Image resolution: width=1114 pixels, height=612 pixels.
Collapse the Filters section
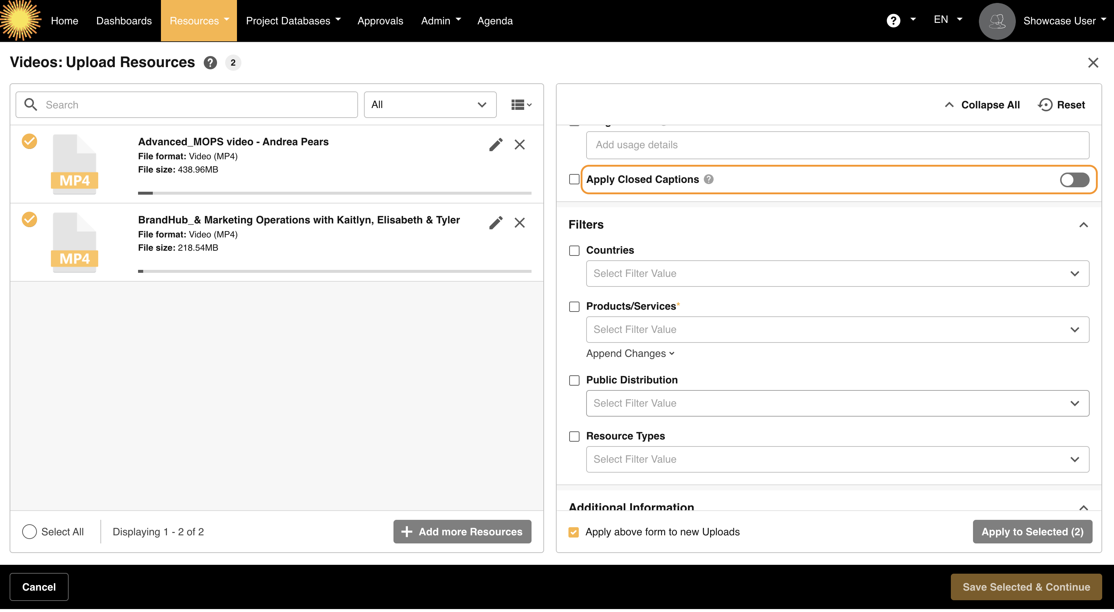[x=1083, y=225]
